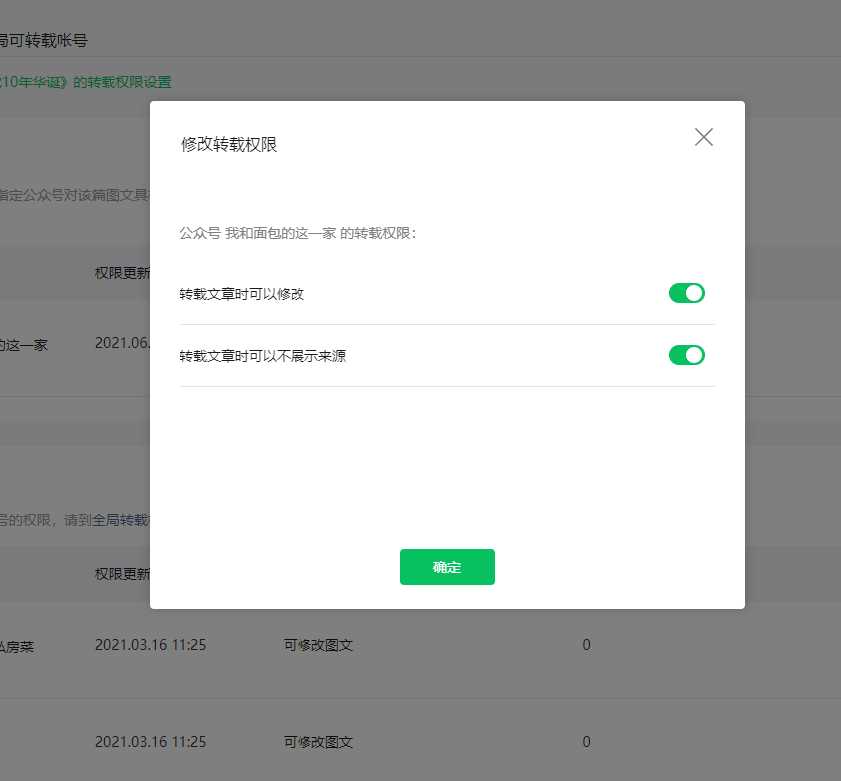The width and height of the screenshot is (841, 781).
Task: Toggle 转载文章时可以不展示来源 switch
Action: [686, 355]
